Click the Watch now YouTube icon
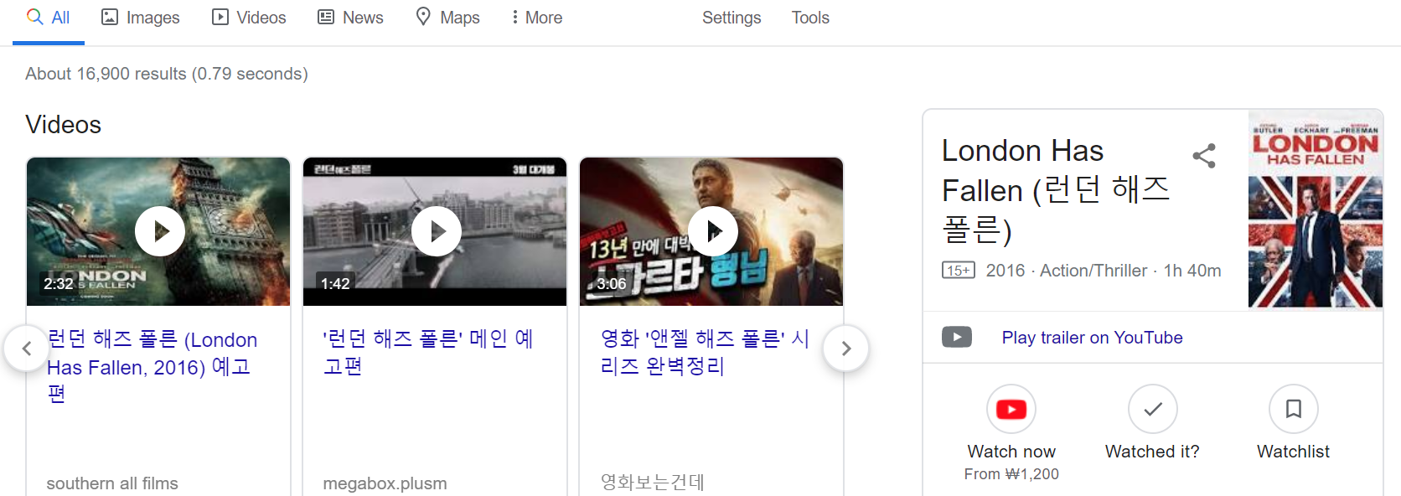 pos(1011,409)
